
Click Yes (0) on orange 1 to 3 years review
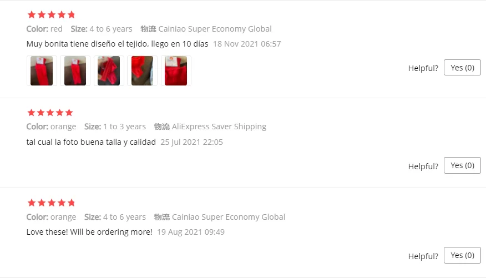(x=462, y=165)
